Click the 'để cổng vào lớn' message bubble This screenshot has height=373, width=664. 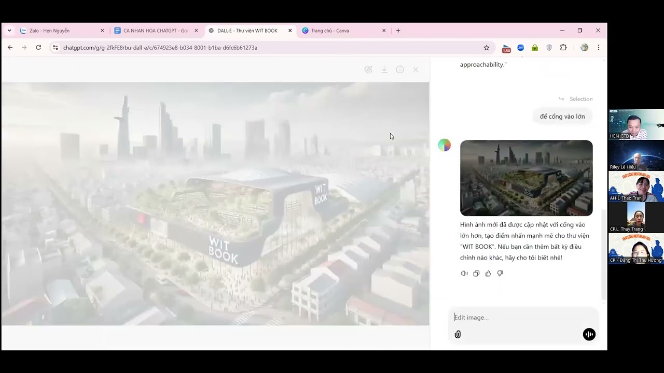coord(562,117)
